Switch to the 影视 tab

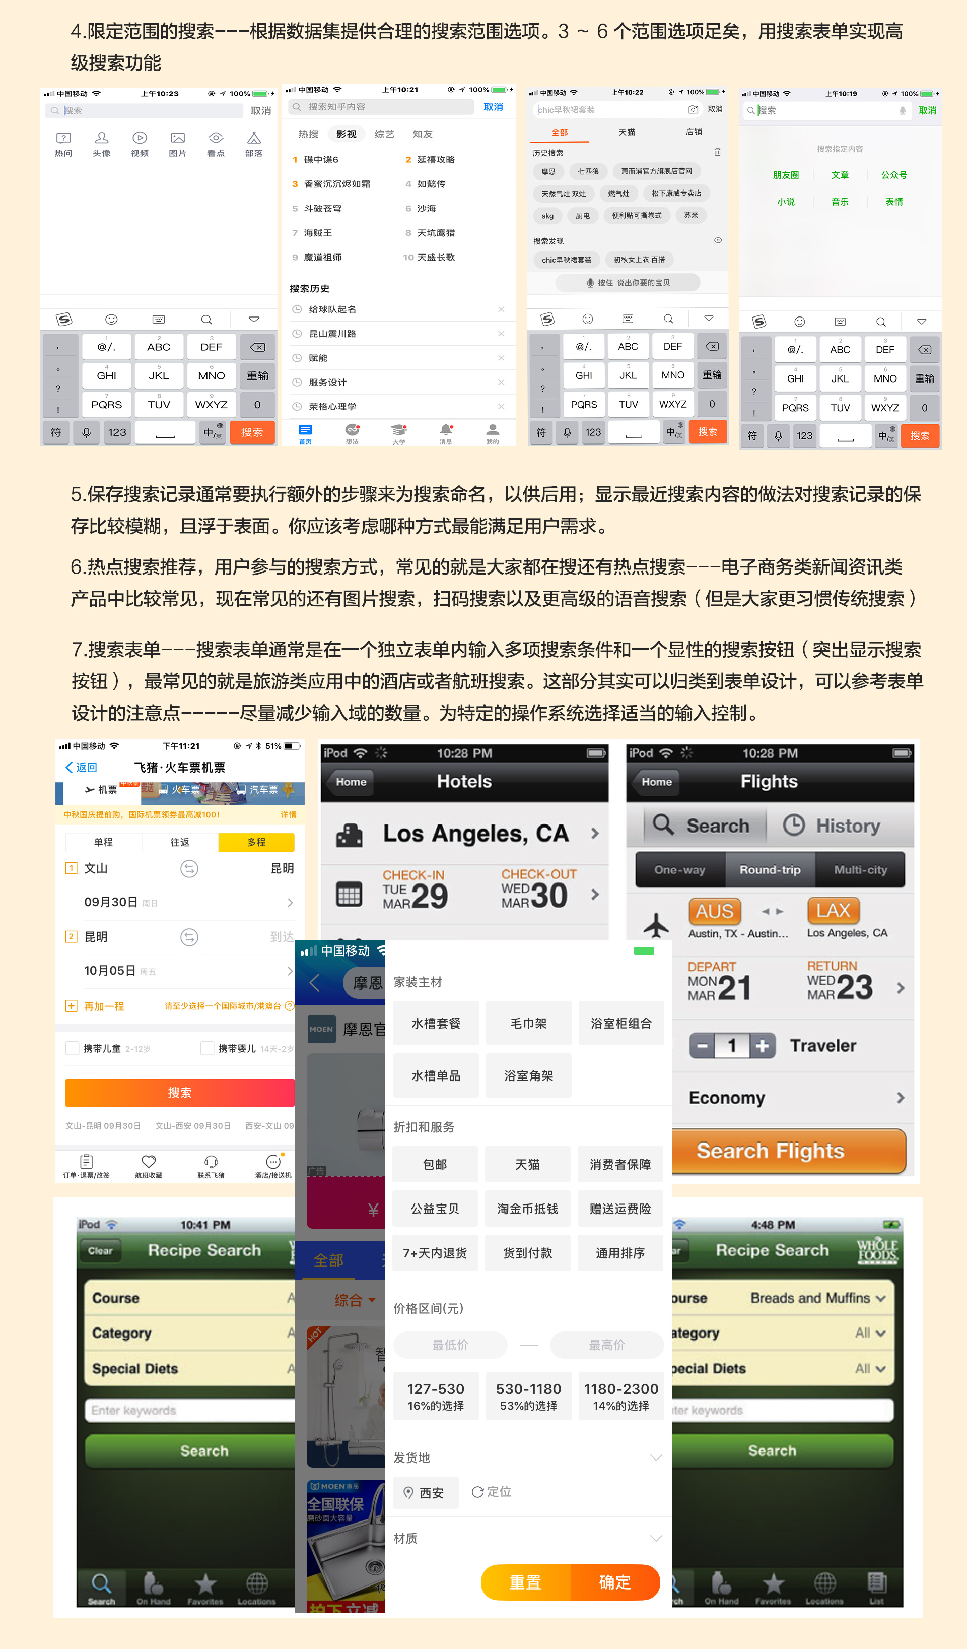point(347,134)
